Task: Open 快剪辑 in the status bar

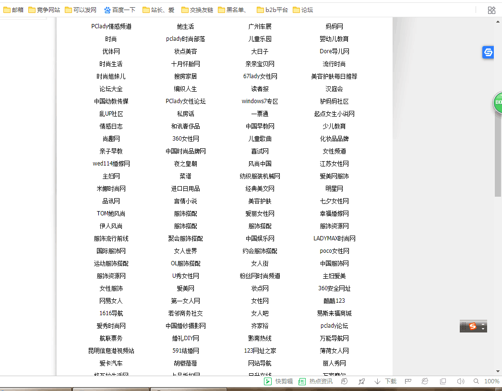Action: click(x=278, y=381)
